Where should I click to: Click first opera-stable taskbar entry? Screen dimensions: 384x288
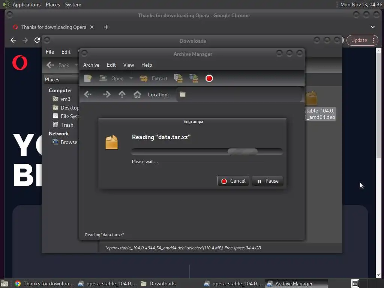click(x=108, y=283)
